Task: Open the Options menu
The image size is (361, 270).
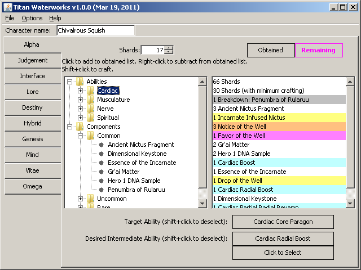Action: tap(32, 18)
